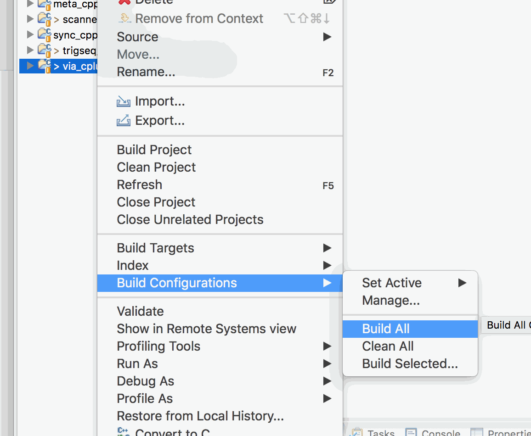Click the Convert to C icon
Image resolution: width=531 pixels, height=436 pixels.
tap(123, 432)
